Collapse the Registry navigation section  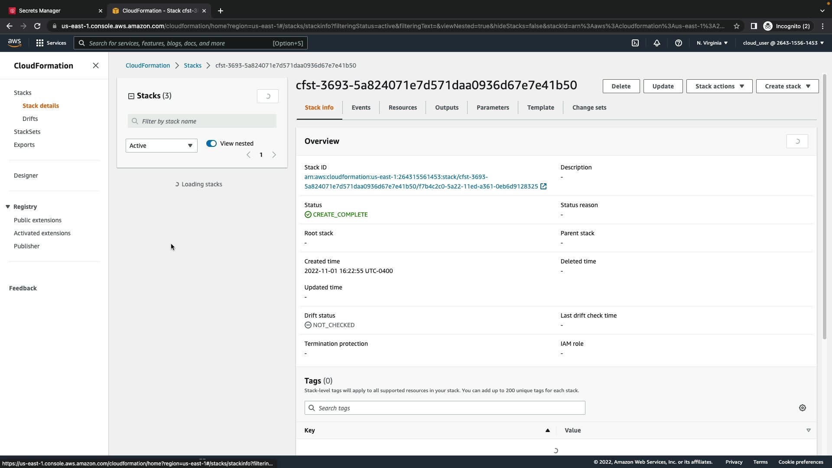8,207
